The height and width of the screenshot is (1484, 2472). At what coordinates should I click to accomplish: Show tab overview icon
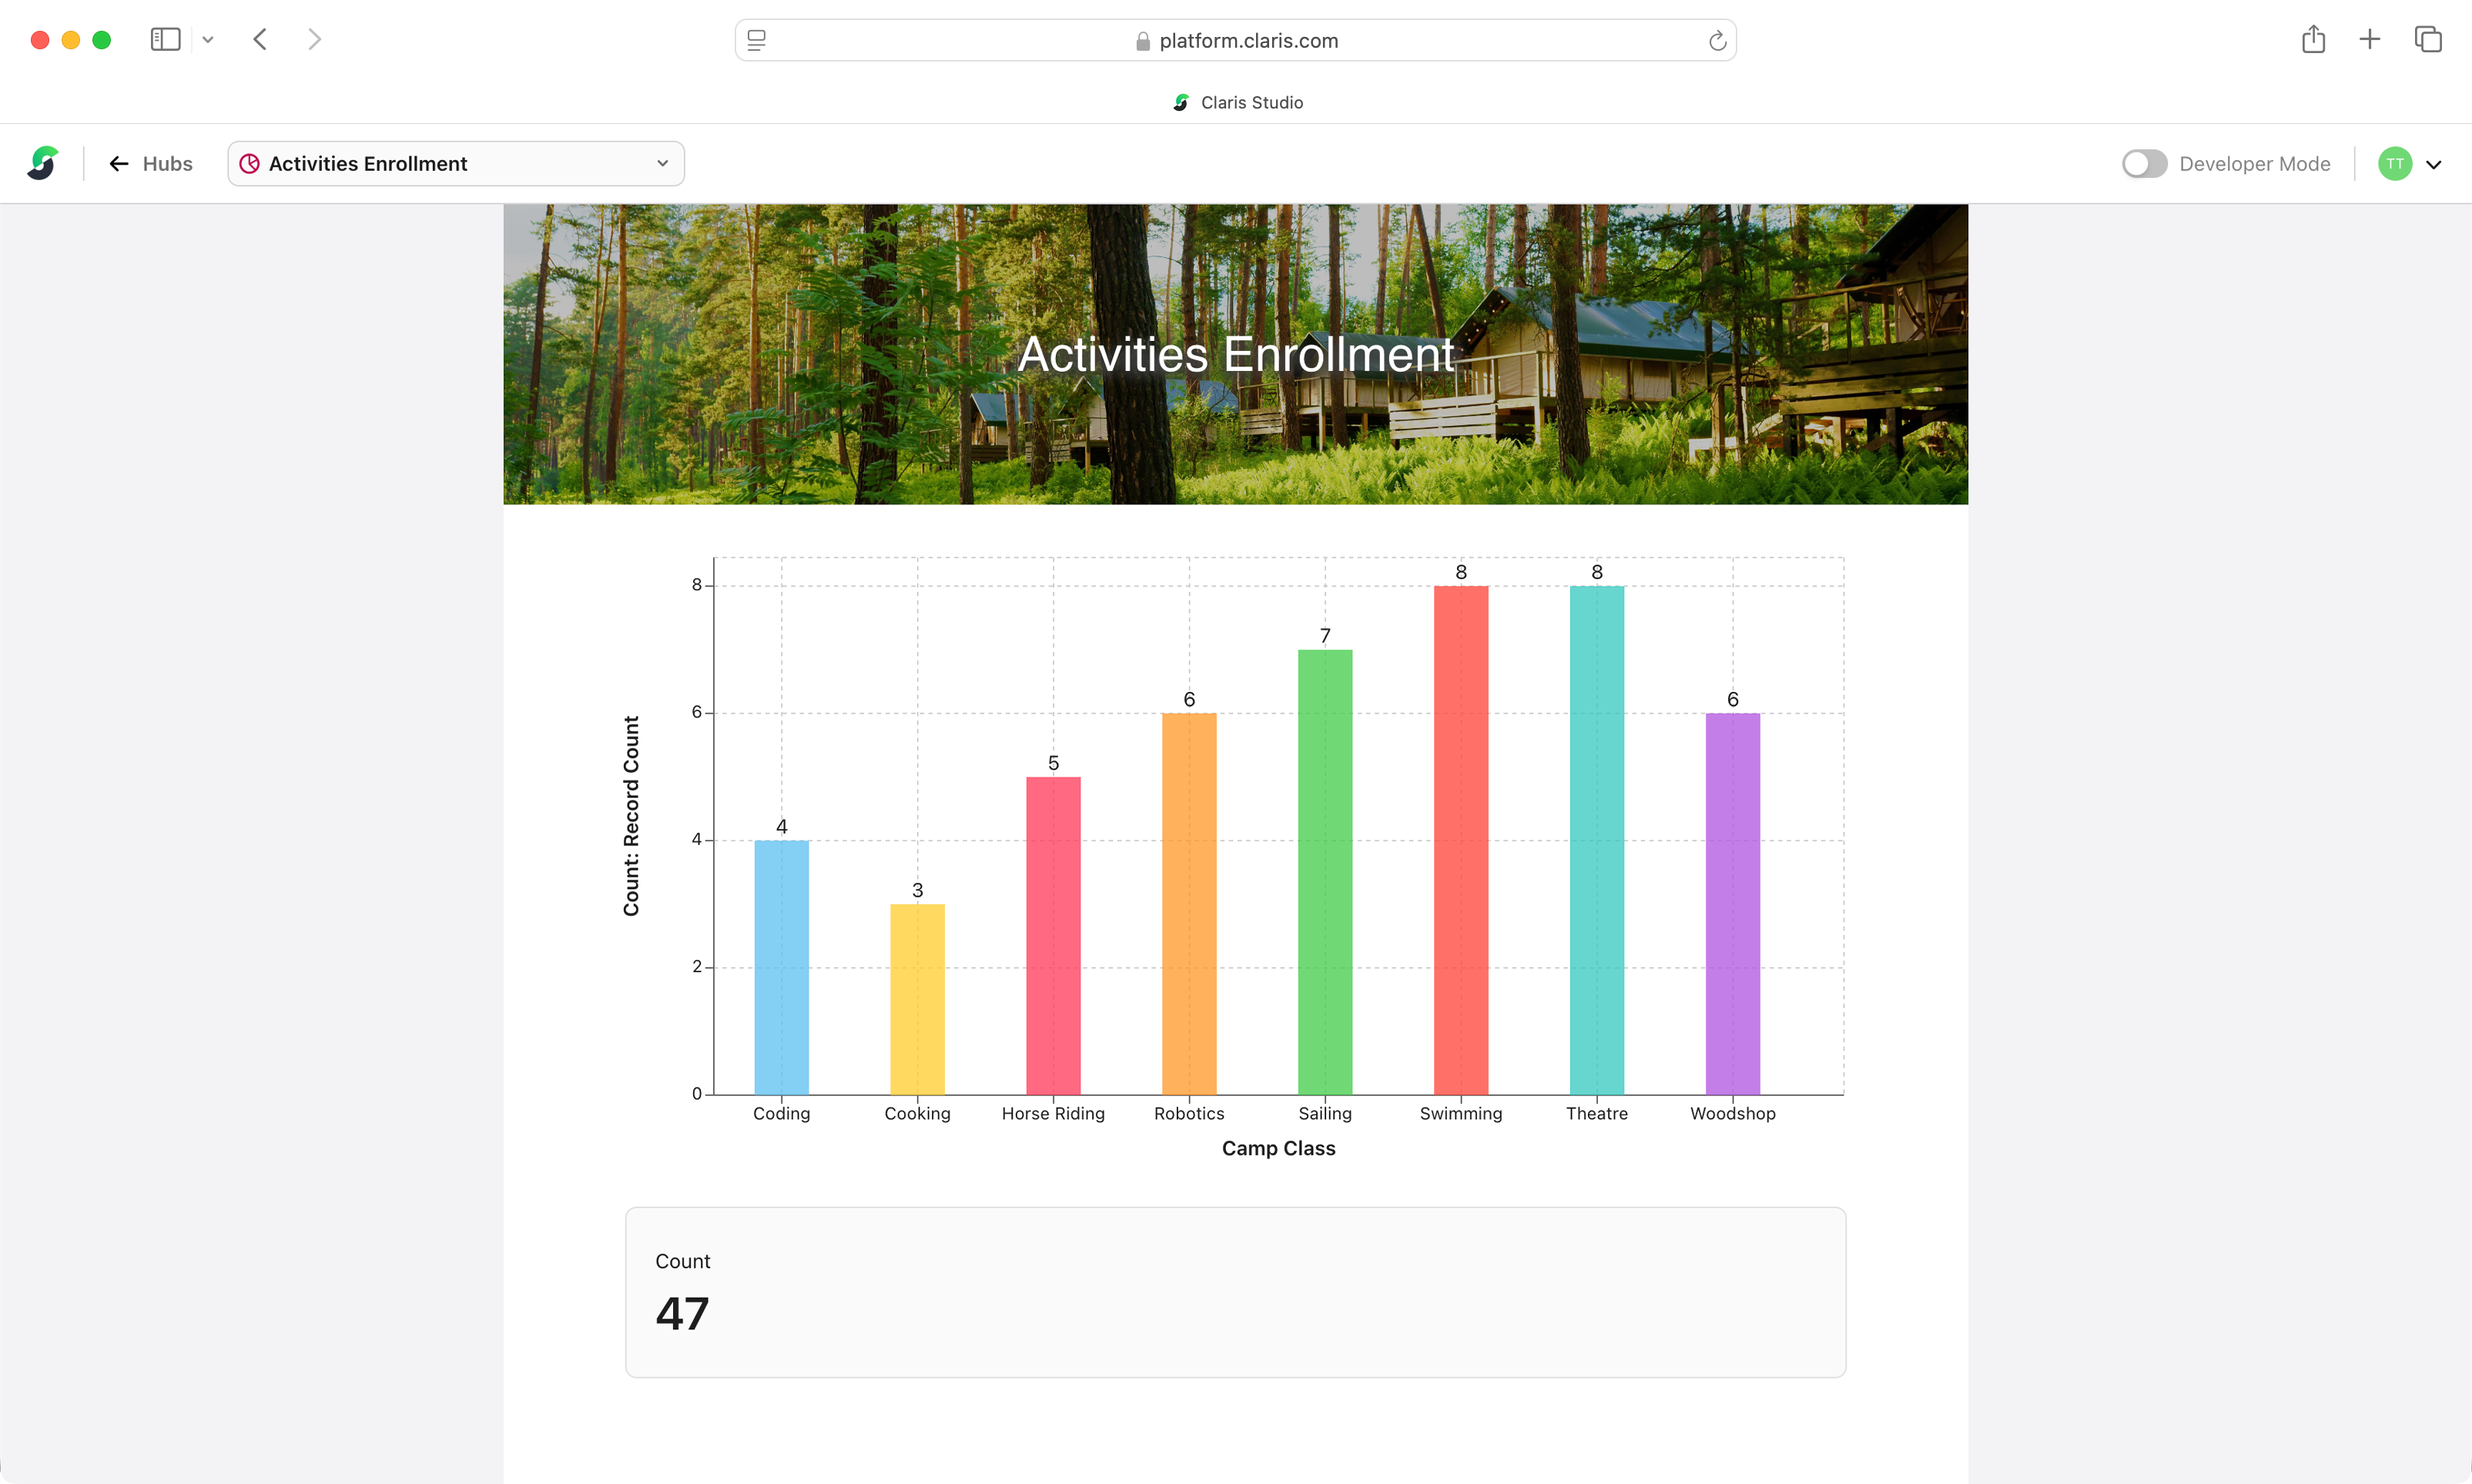pos(2428,39)
